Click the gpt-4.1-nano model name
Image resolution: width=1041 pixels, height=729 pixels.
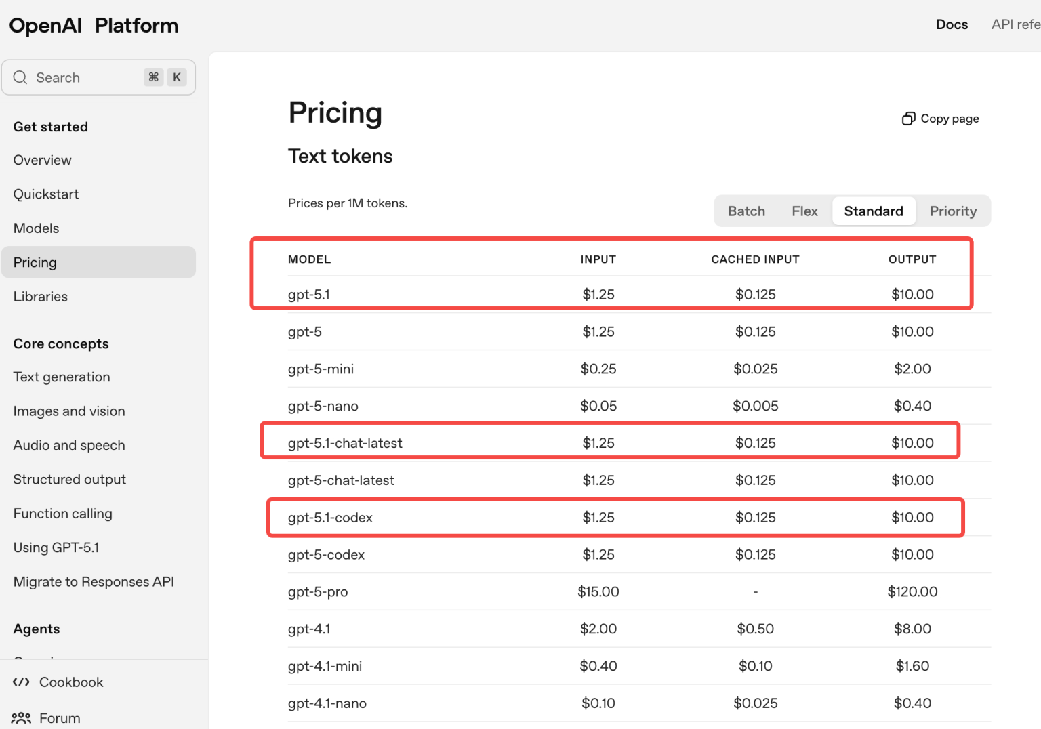[327, 703]
